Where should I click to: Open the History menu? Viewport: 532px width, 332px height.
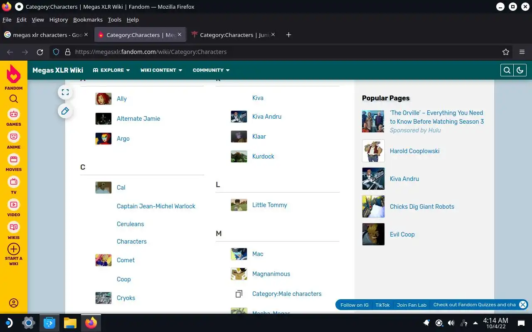pyautogui.click(x=59, y=20)
